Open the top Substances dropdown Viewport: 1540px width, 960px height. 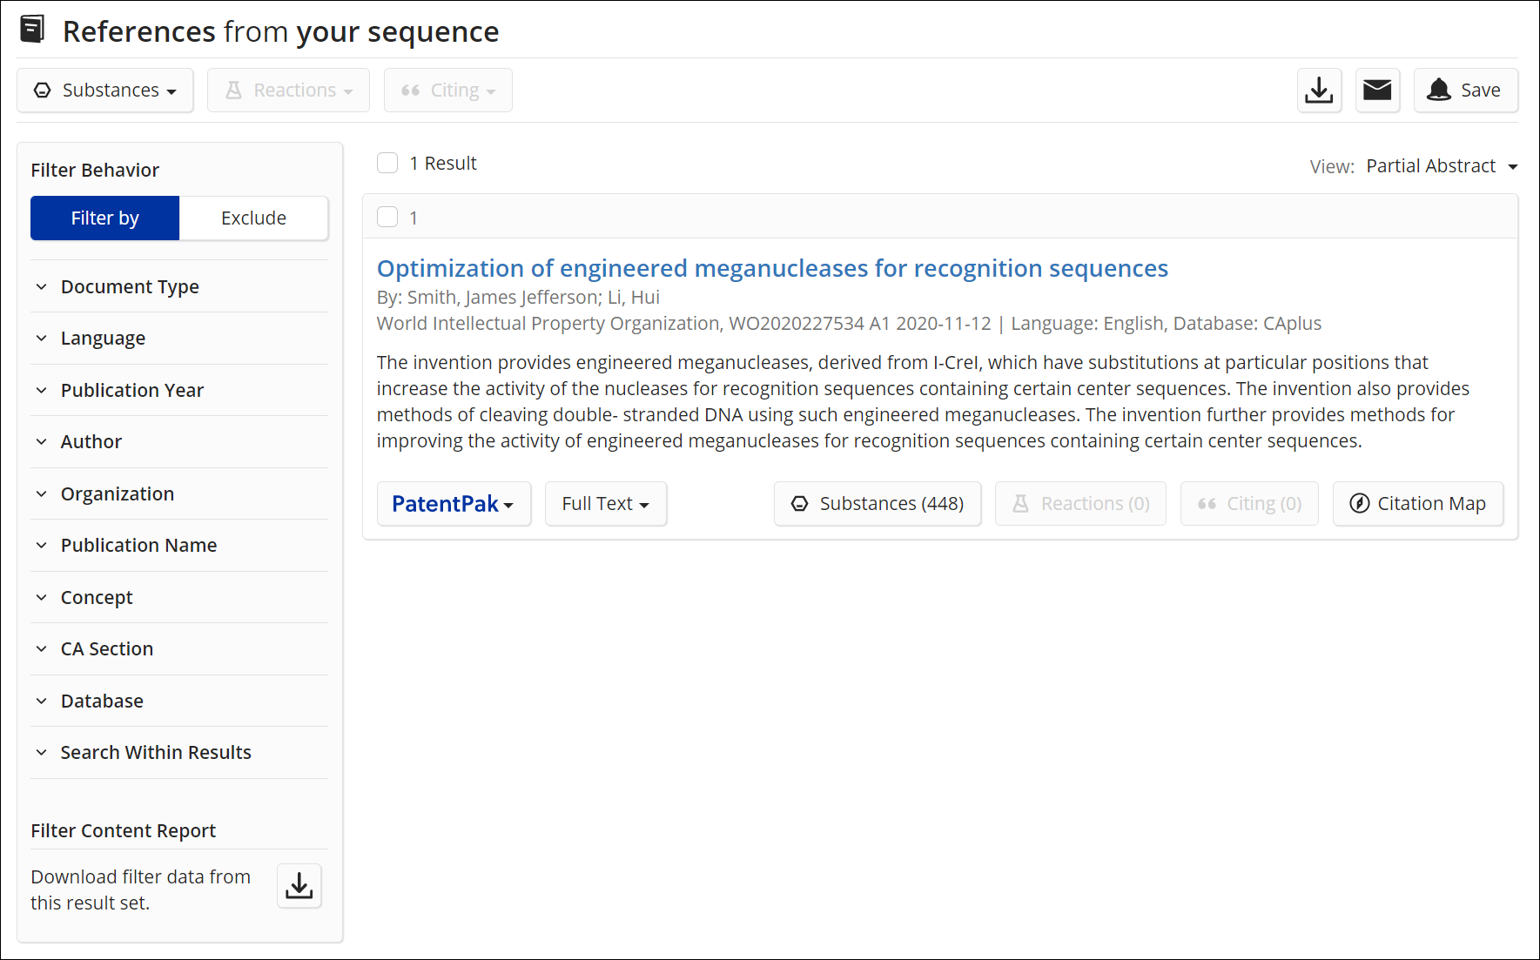pyautogui.click(x=104, y=90)
